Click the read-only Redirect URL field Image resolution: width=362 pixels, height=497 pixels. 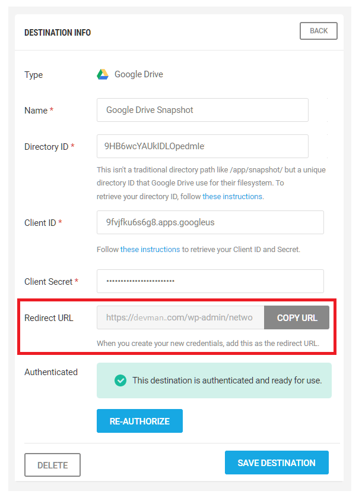click(180, 317)
